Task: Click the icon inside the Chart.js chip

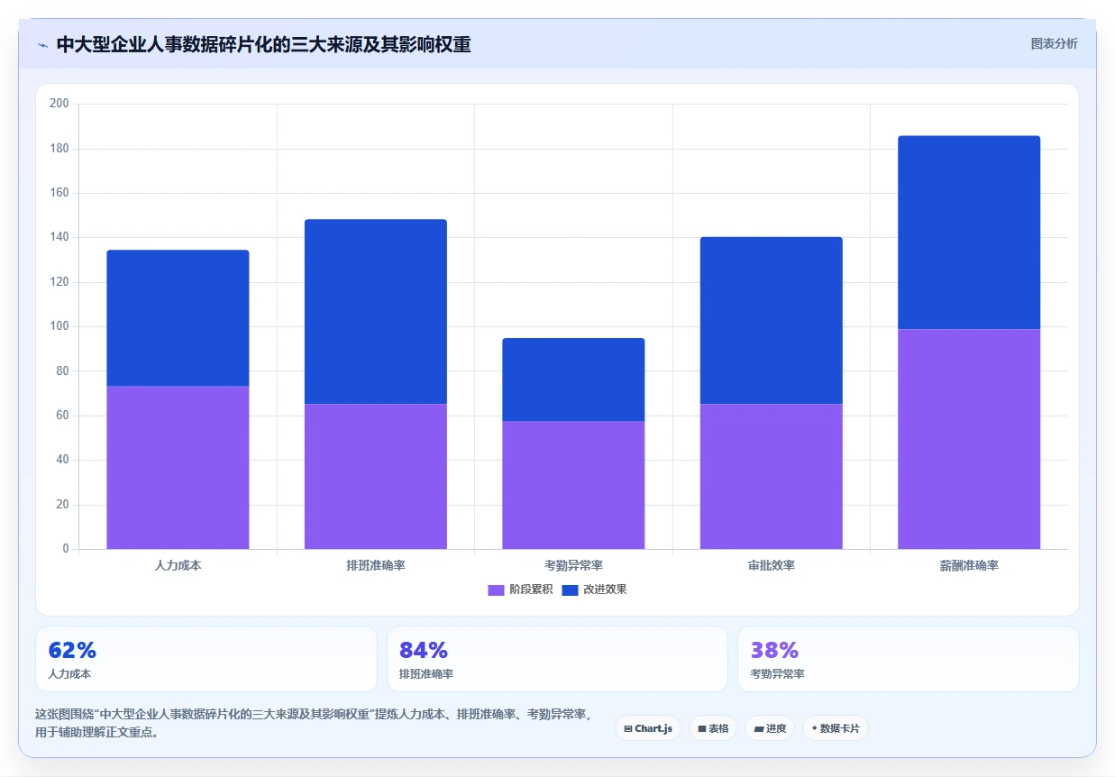Action: coord(628,728)
